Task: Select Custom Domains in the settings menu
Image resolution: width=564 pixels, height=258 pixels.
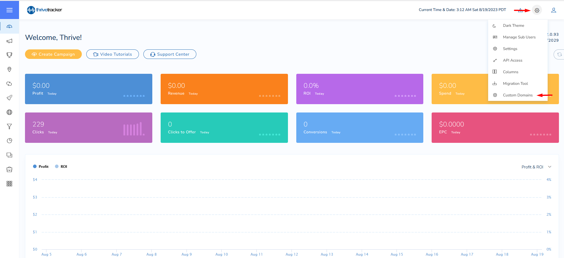Action: [518, 95]
